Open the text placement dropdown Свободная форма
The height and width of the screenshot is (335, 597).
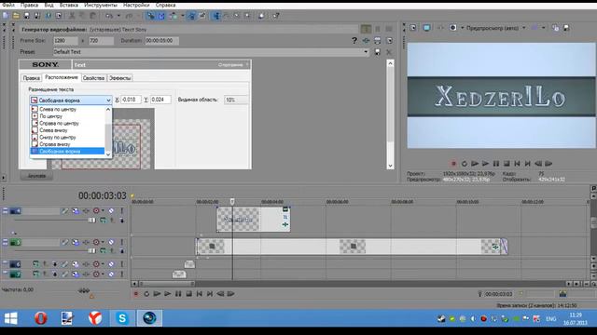click(71, 100)
